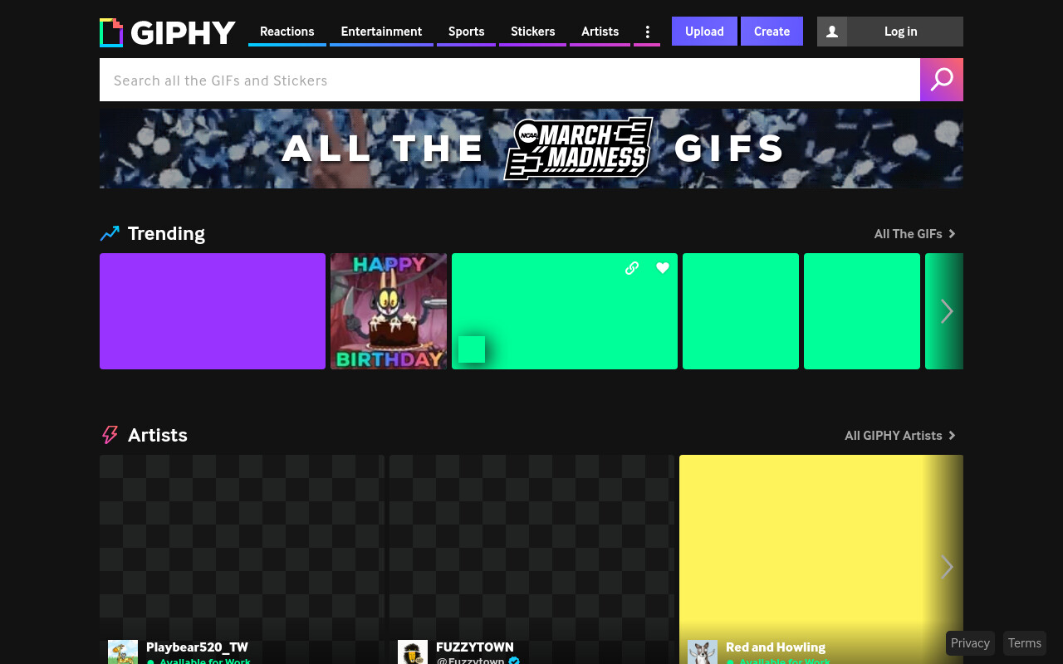This screenshot has height=664, width=1063.
Task: Click Log in
Action: [901, 32]
